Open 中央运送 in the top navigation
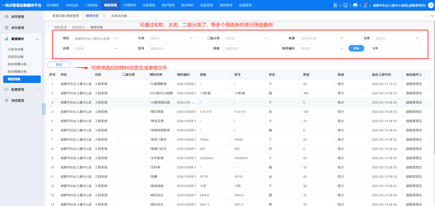The image size is (435, 206). pyautogui.click(x=72, y=5)
